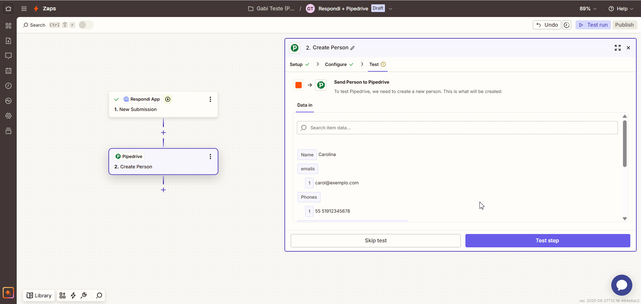Open the sidebar history clock icon

coord(8,86)
